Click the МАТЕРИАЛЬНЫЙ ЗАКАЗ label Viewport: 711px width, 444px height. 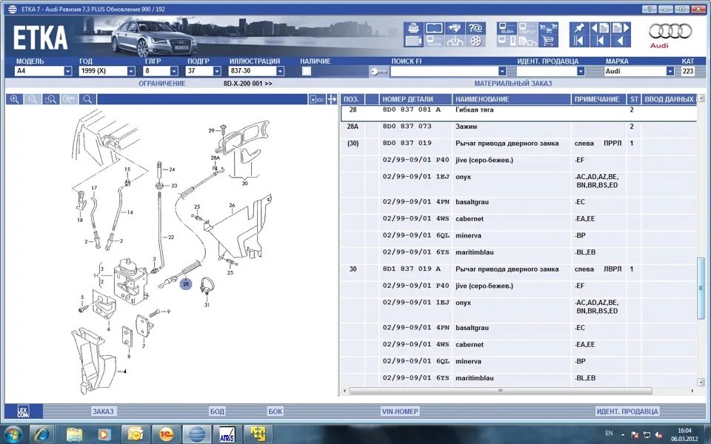pos(513,84)
